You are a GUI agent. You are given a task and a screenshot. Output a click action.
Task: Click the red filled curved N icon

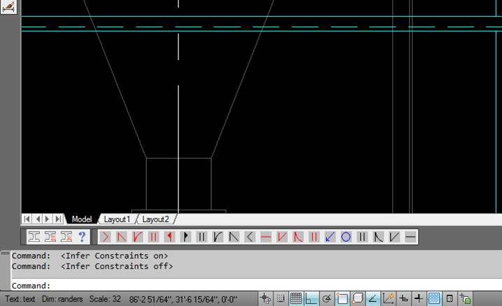298,237
